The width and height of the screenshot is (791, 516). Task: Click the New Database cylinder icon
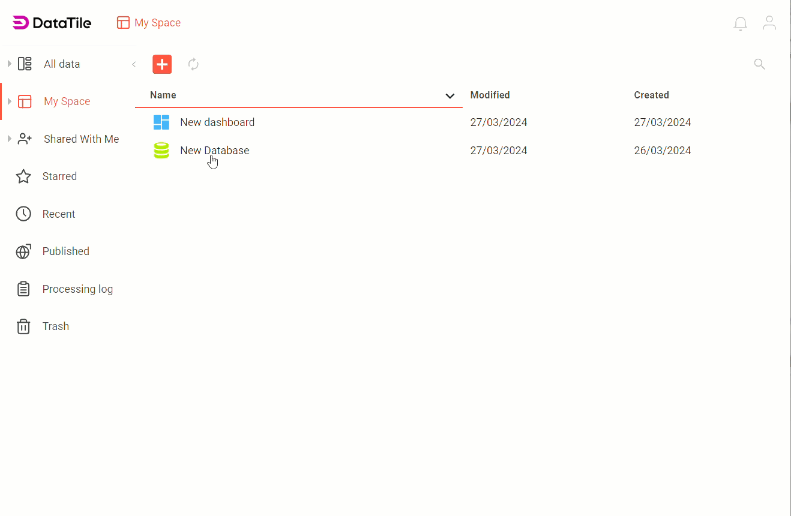click(x=161, y=150)
